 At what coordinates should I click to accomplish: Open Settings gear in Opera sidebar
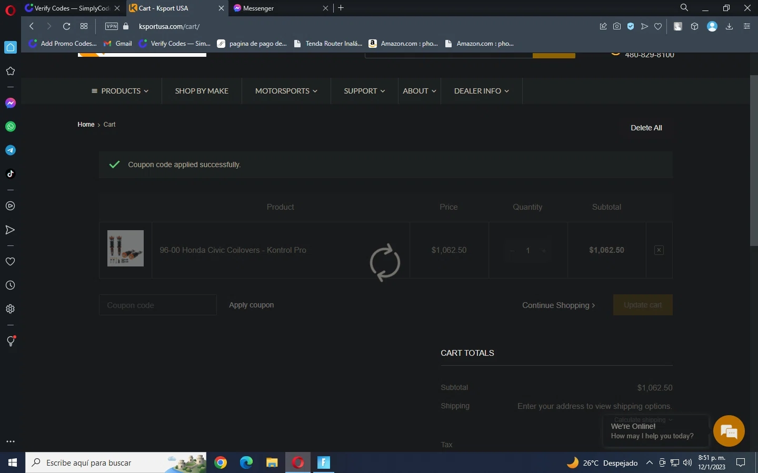(x=11, y=309)
